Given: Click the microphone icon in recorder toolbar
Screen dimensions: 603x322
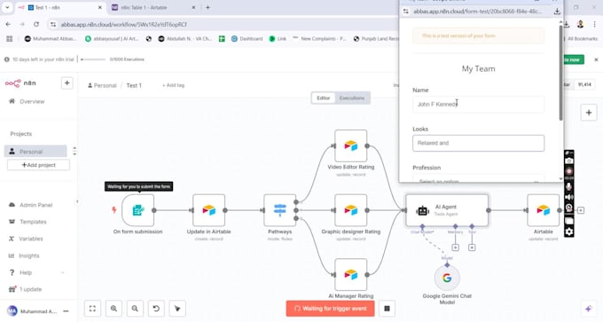Looking at the screenshot, I should (x=569, y=186).
